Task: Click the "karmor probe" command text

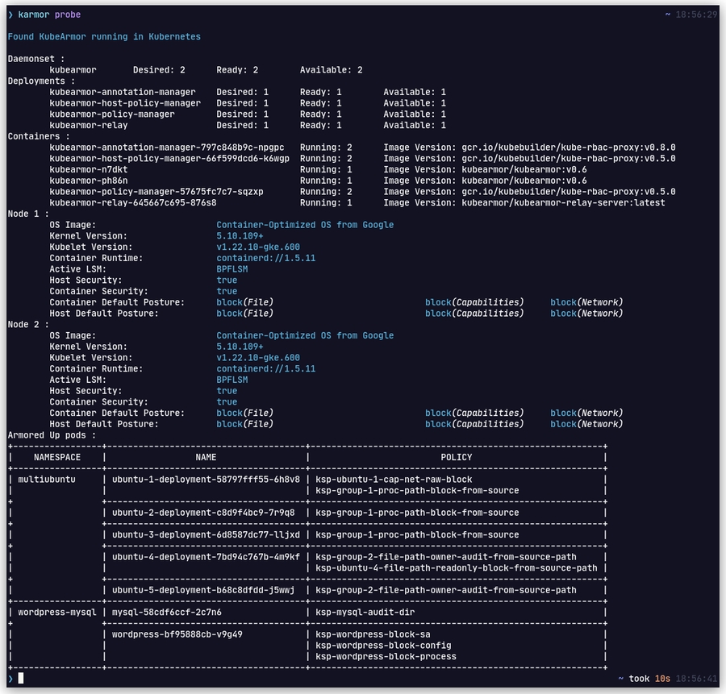Action: pos(49,15)
